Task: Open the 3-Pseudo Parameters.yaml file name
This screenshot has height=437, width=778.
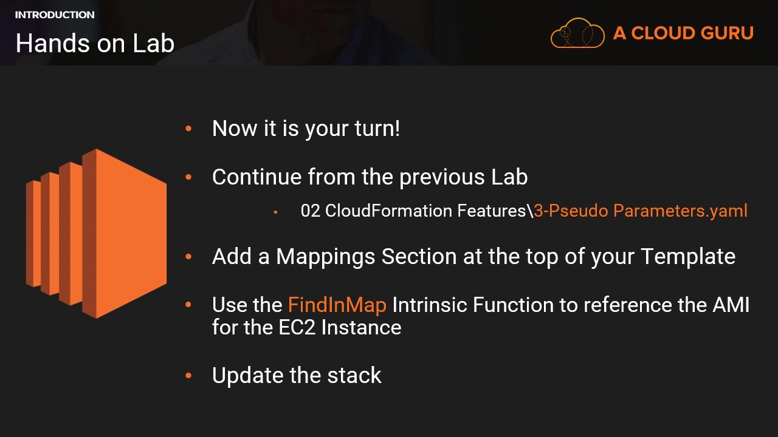Action: pyautogui.click(x=641, y=211)
